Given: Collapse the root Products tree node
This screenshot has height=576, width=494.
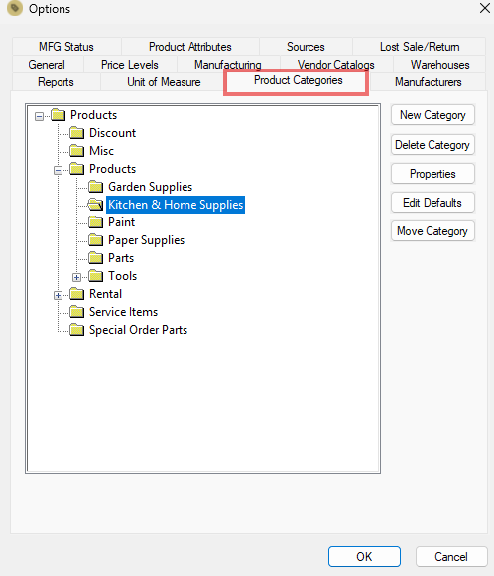Looking at the screenshot, I should 39,117.
